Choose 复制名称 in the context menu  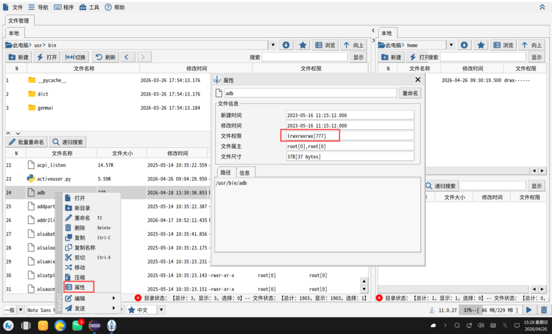91,247
